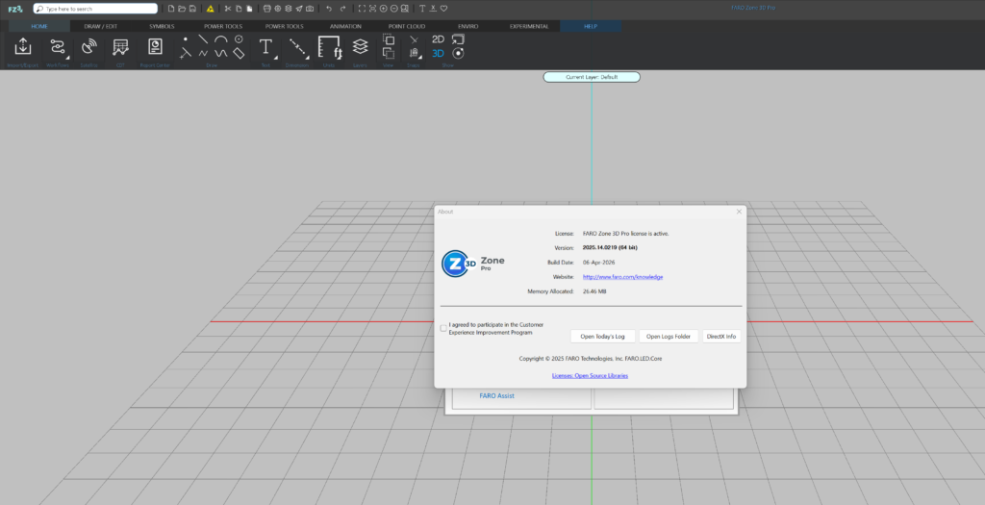Image resolution: width=985 pixels, height=505 pixels.
Task: Click the Save disk icon
Action: 192,9
